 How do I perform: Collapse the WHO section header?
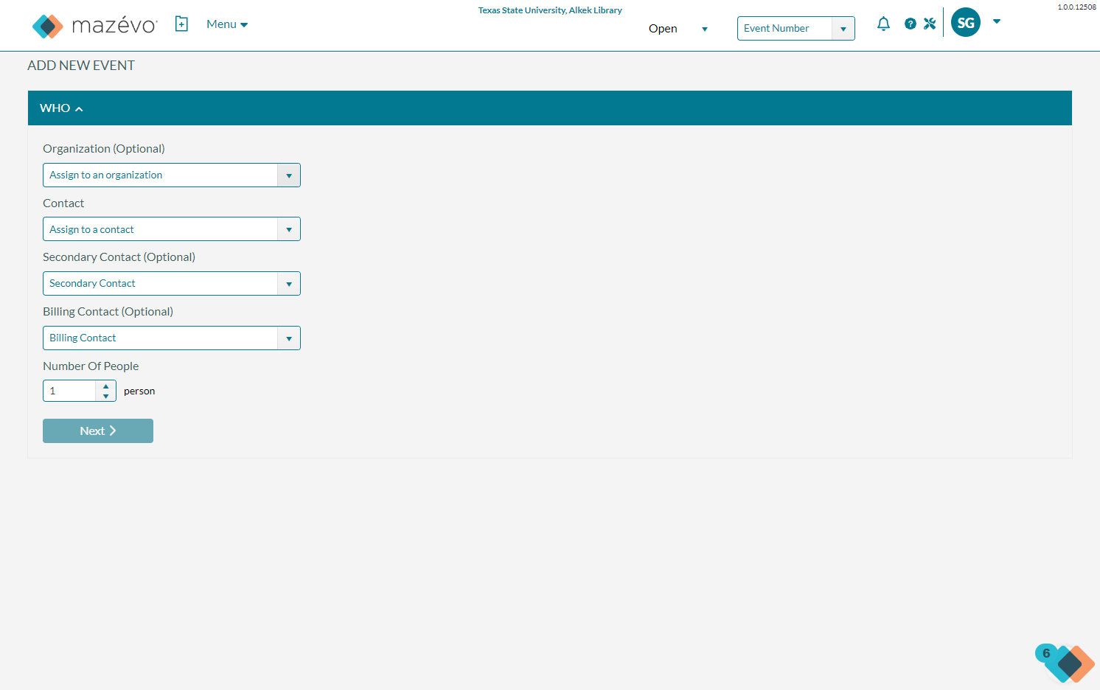550,108
